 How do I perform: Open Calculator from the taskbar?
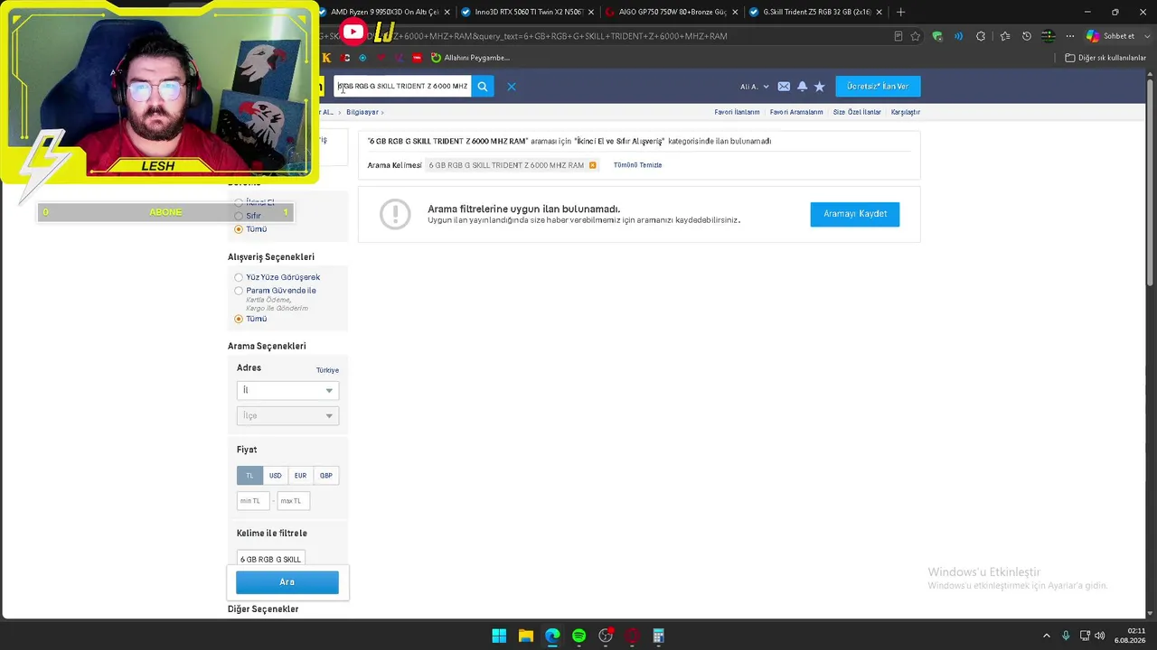coord(658,636)
